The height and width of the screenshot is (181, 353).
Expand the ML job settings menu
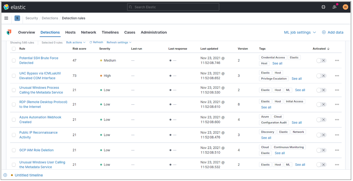[300, 32]
